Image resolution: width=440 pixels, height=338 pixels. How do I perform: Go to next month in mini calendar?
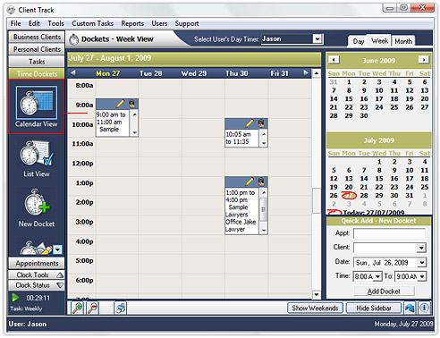click(x=424, y=60)
